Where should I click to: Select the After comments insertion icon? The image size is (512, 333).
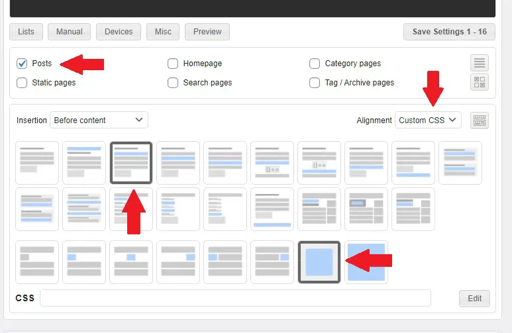pos(225,209)
